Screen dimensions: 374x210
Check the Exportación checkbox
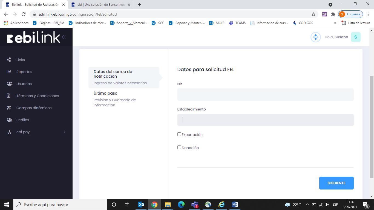pyautogui.click(x=179, y=134)
